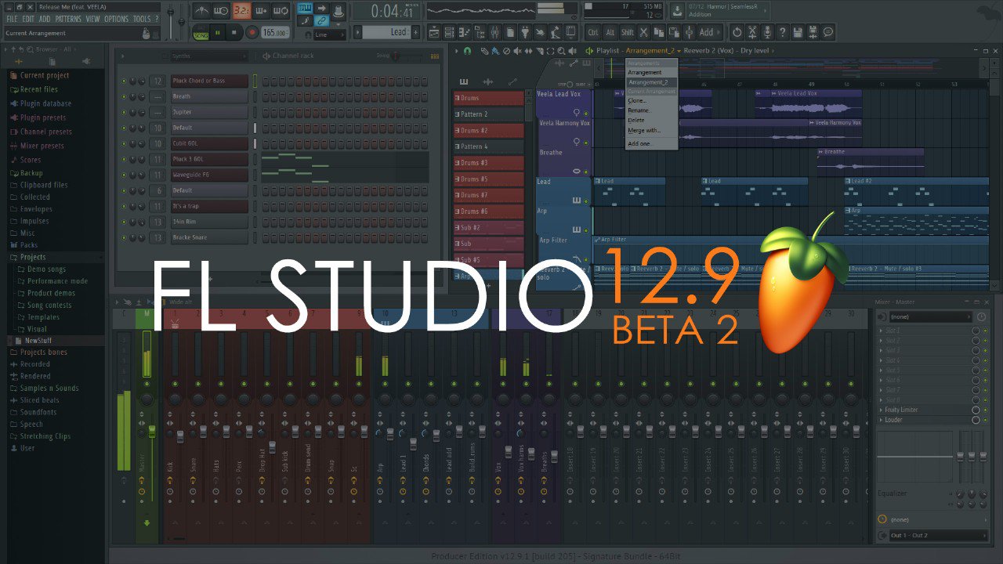
Task: Open the mixer via toolbar icon
Action: tap(494, 32)
